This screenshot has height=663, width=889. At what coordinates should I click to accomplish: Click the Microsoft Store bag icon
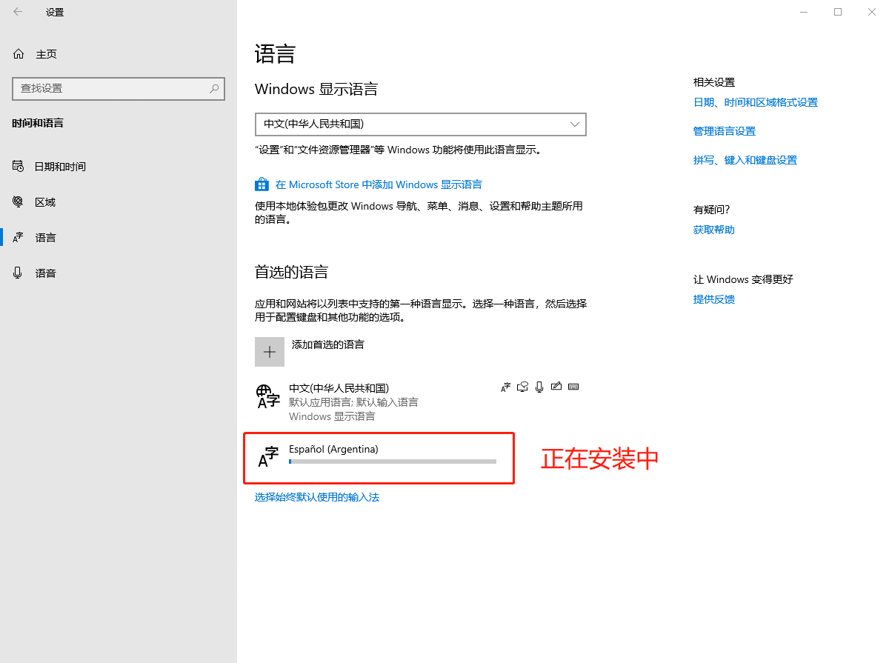262,184
